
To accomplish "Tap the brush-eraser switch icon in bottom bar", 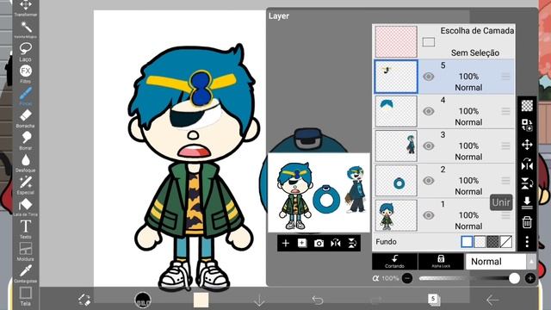I will (84, 300).
